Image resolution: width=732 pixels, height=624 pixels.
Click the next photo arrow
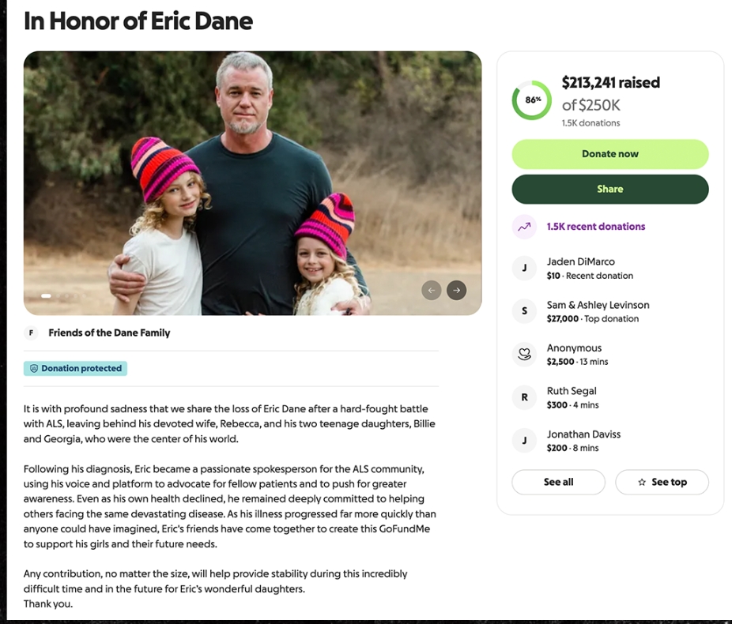coord(456,290)
